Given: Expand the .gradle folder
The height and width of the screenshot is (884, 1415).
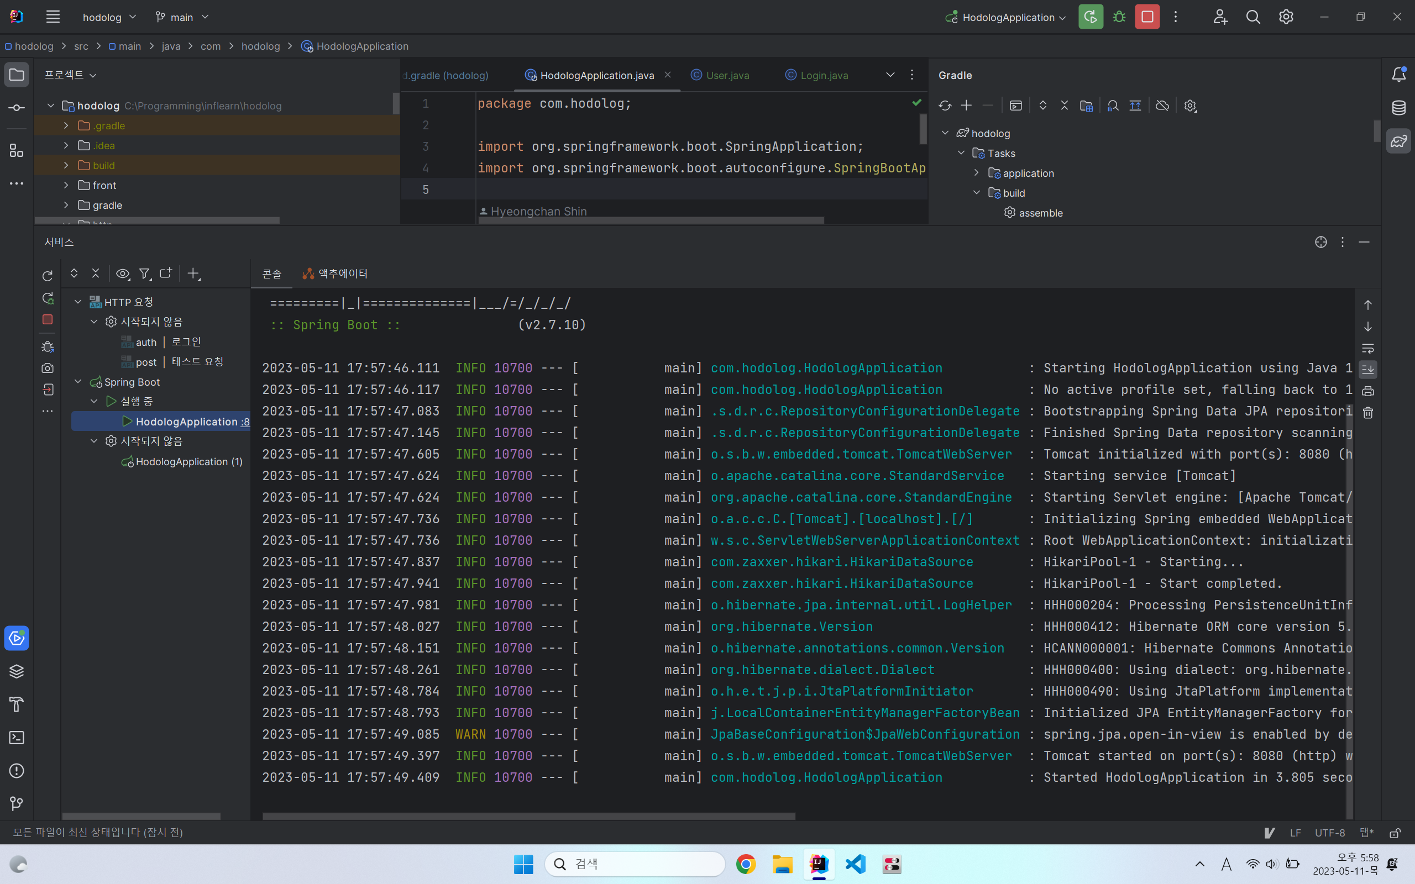Looking at the screenshot, I should pyautogui.click(x=66, y=126).
